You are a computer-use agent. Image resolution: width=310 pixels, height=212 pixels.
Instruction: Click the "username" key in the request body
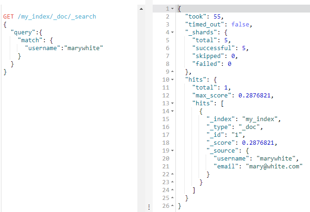coord(43,48)
